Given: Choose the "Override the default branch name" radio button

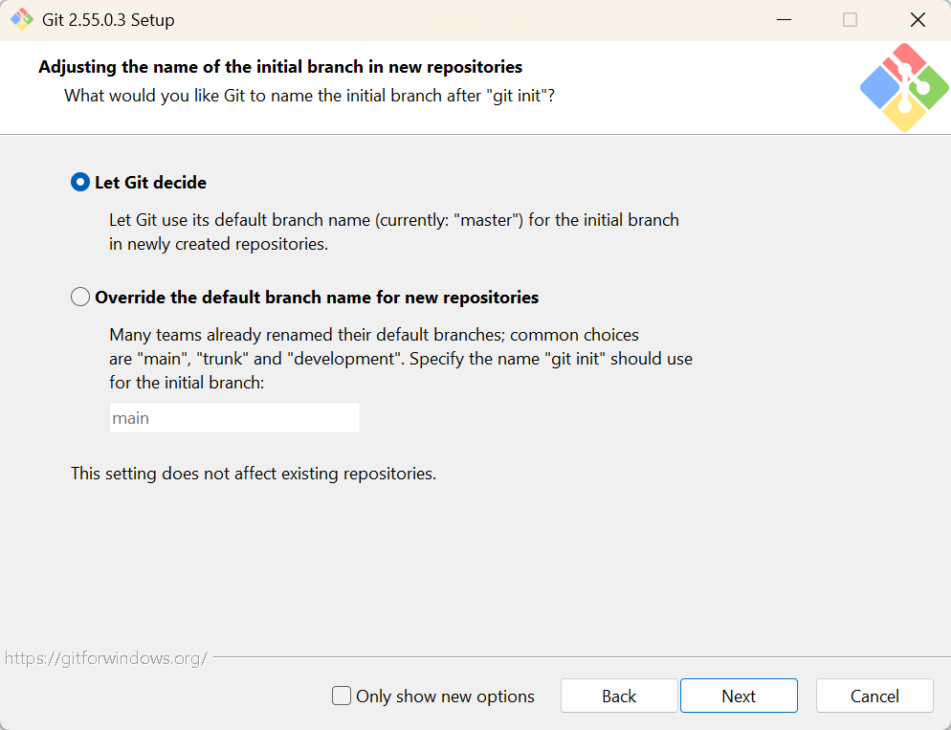Looking at the screenshot, I should 80,298.
